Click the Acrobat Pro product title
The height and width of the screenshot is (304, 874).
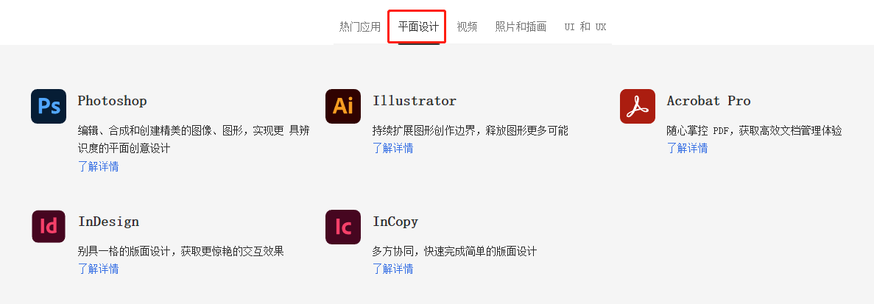(x=708, y=101)
